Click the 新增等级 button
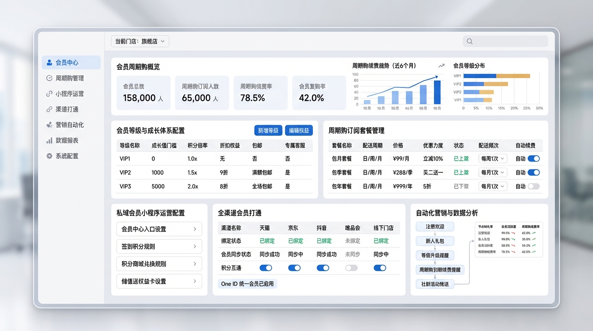 click(x=268, y=131)
